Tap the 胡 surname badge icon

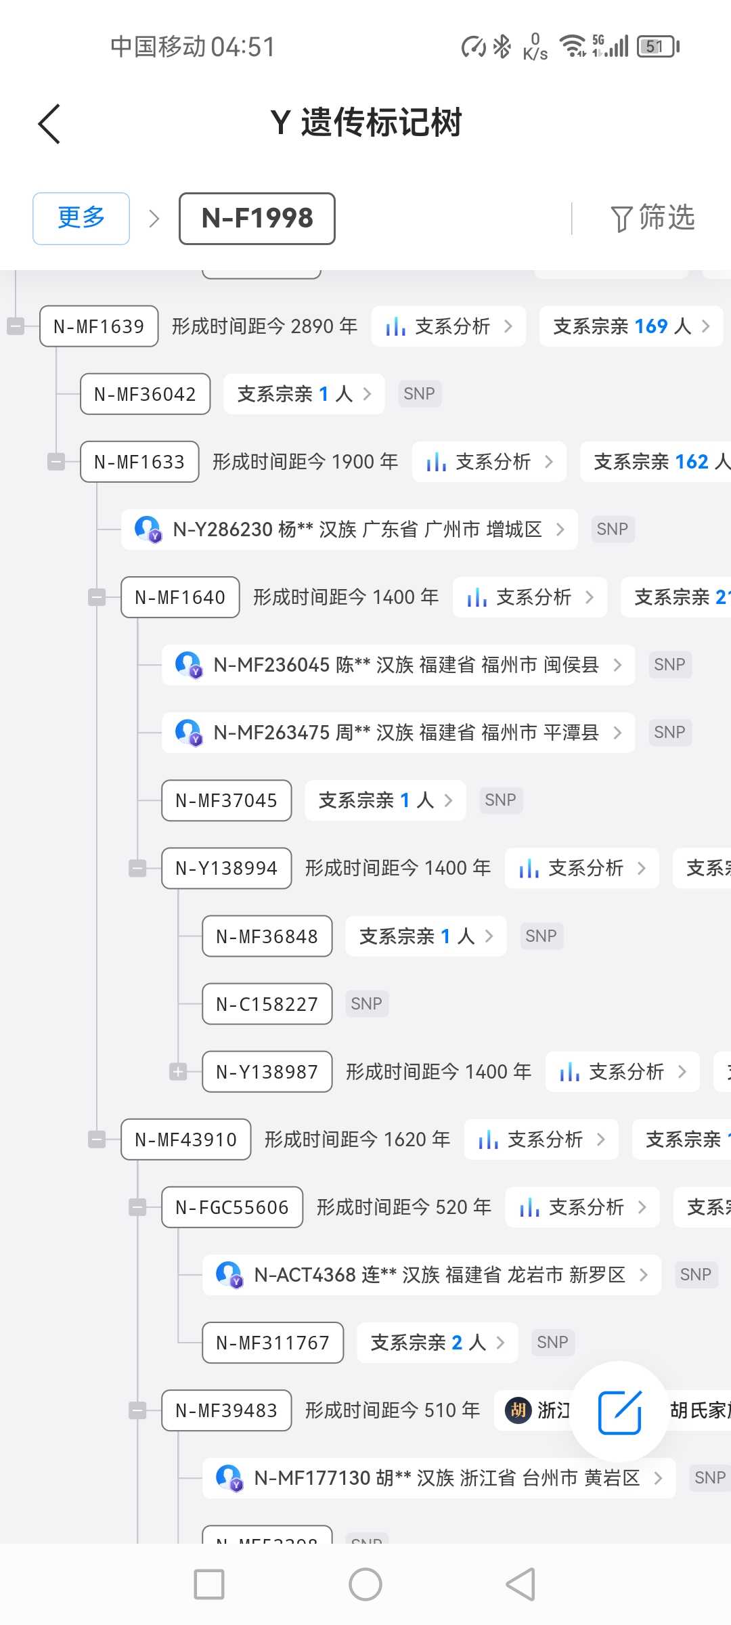point(518,1410)
